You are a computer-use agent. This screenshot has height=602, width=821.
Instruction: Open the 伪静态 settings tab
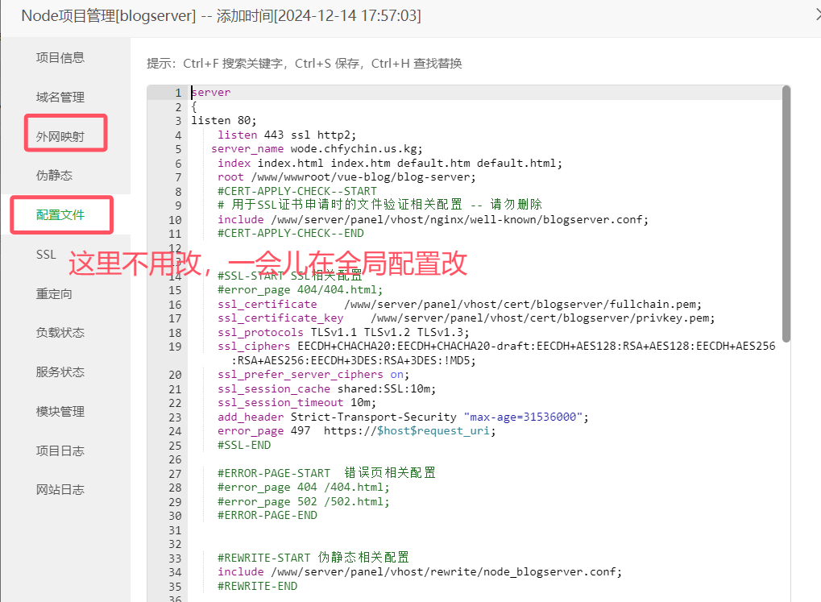pos(54,176)
